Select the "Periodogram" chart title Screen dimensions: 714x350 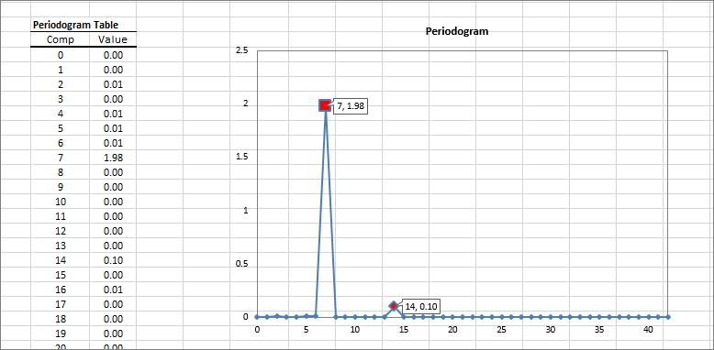tap(457, 31)
